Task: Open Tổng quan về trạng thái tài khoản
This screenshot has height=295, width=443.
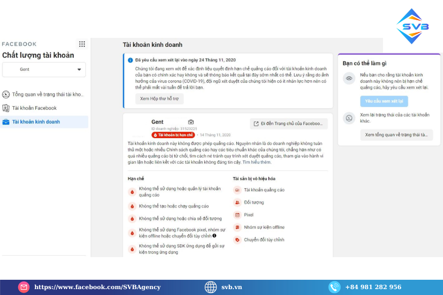Action: pyautogui.click(x=44, y=94)
